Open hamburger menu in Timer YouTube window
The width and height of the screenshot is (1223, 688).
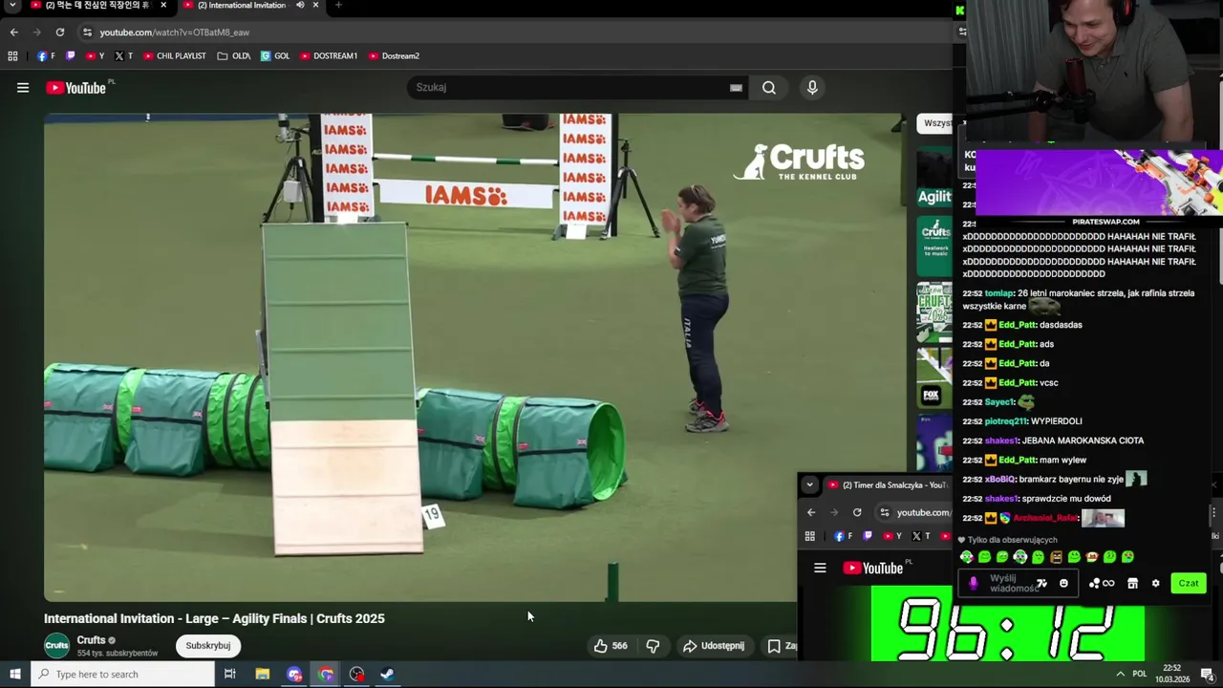820,569
